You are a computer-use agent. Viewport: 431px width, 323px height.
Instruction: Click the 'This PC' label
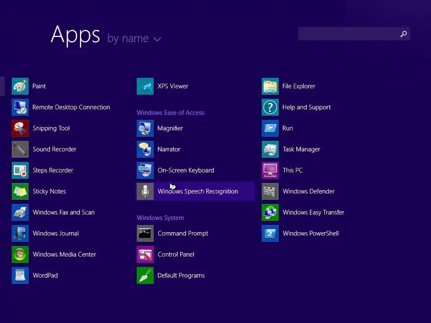pyautogui.click(x=293, y=170)
